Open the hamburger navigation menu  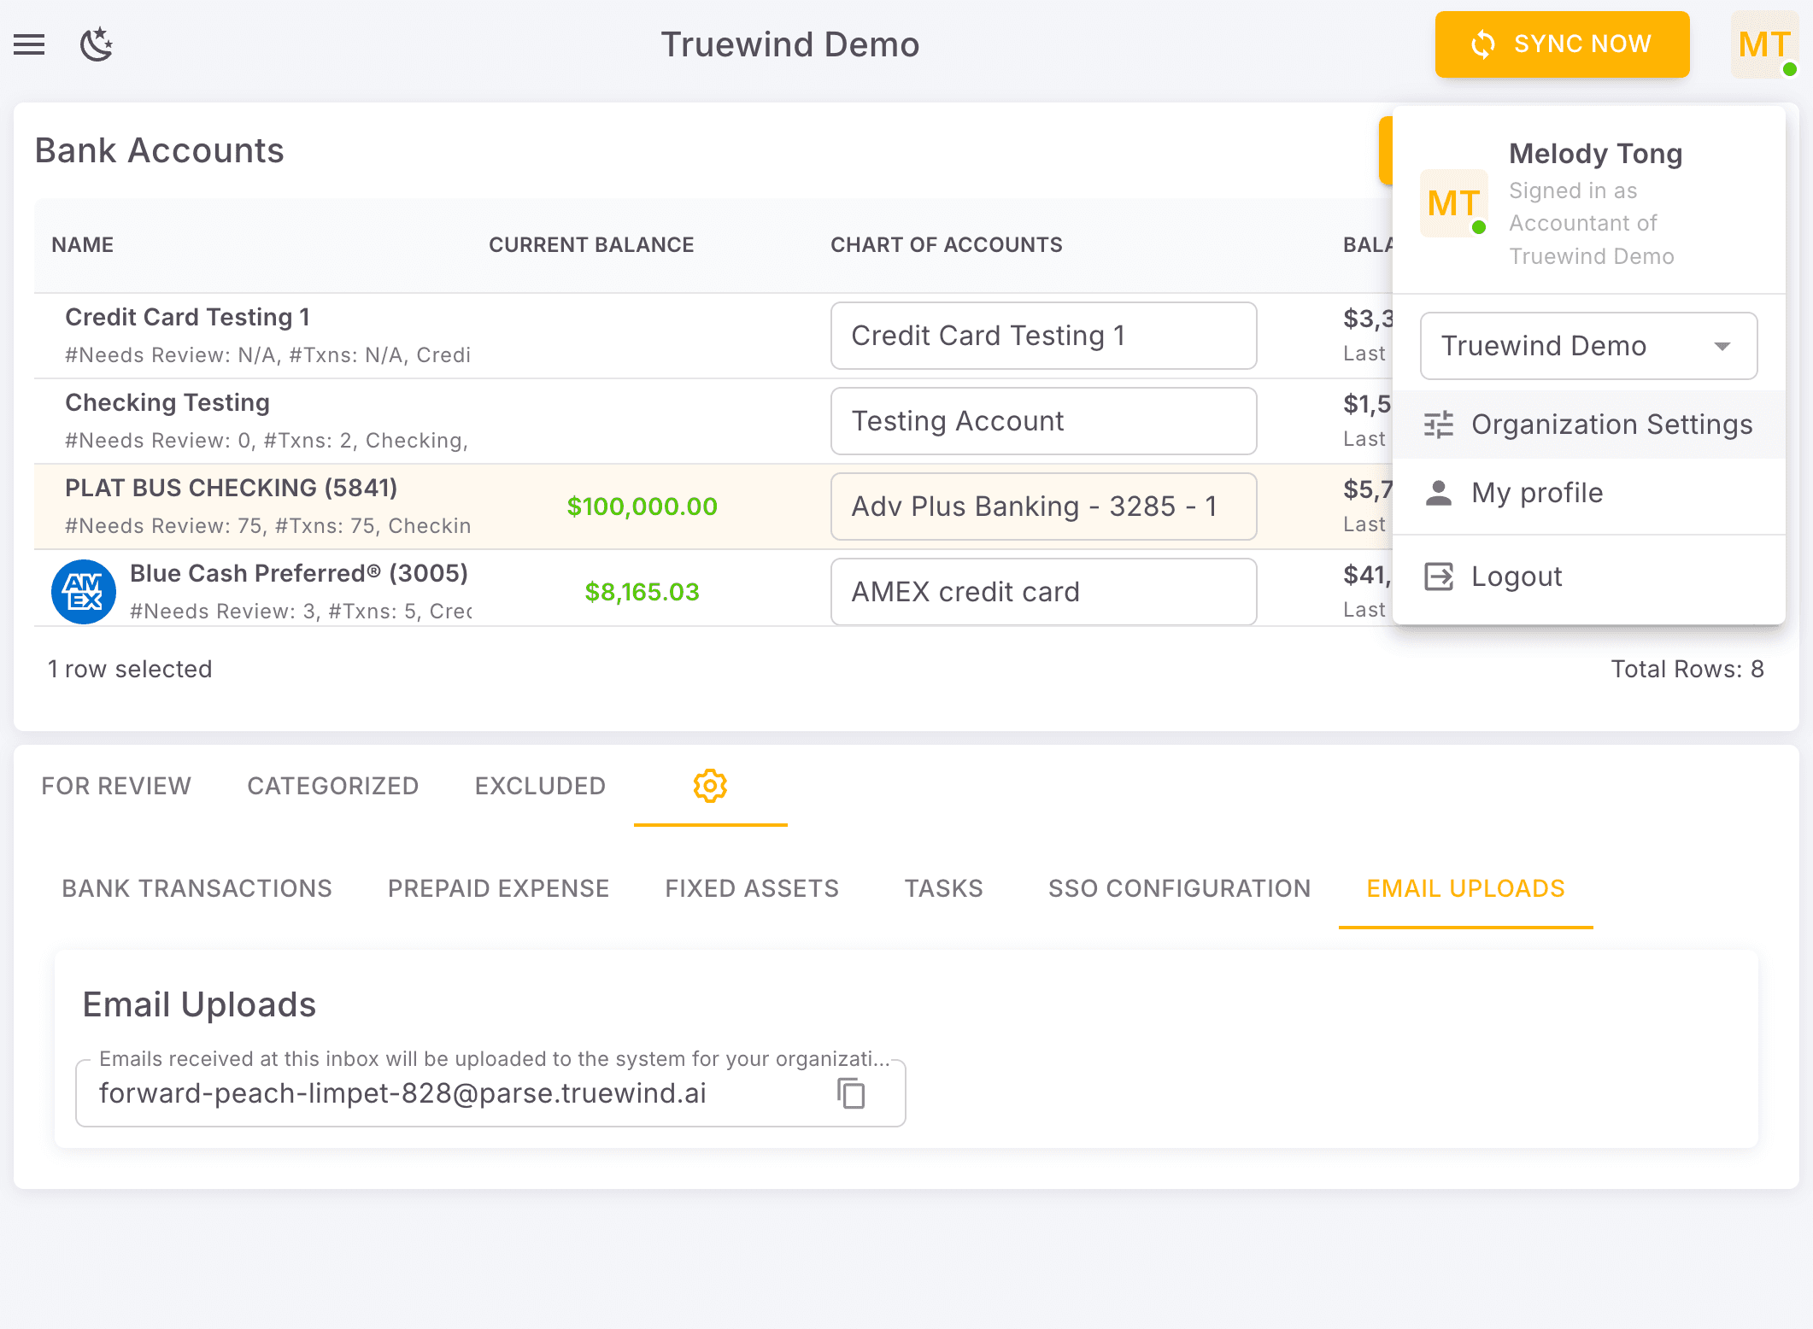click(x=29, y=44)
